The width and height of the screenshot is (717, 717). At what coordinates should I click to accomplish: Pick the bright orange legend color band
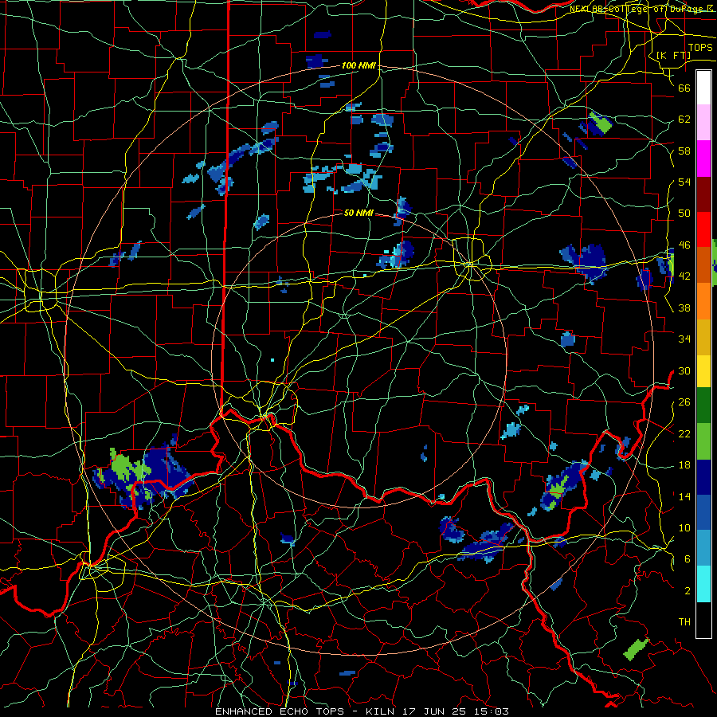click(703, 301)
